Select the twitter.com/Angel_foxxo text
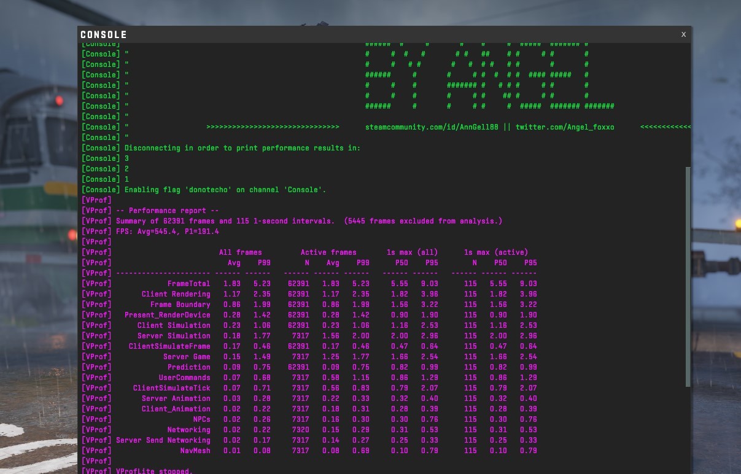Image resolution: width=741 pixels, height=474 pixels. click(x=565, y=127)
